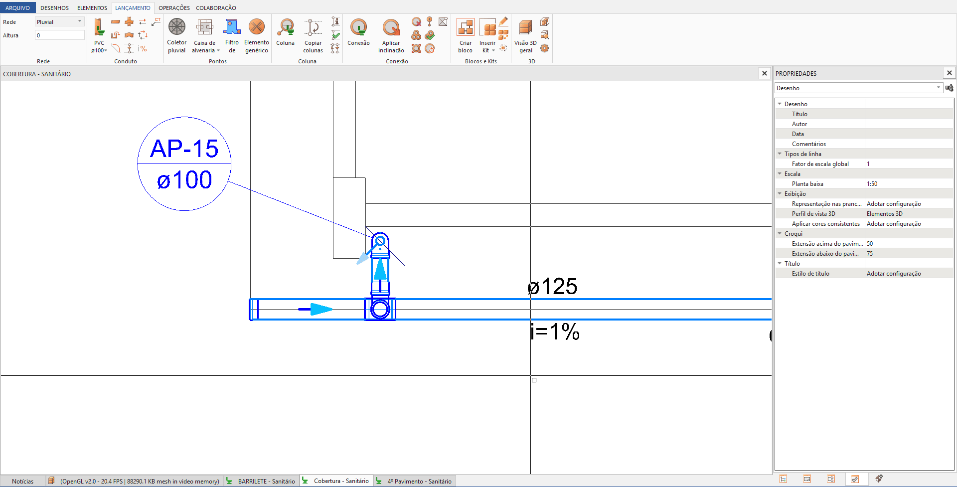Click the Fator de escala global value
This screenshot has width=957, height=487.
pos(909,163)
